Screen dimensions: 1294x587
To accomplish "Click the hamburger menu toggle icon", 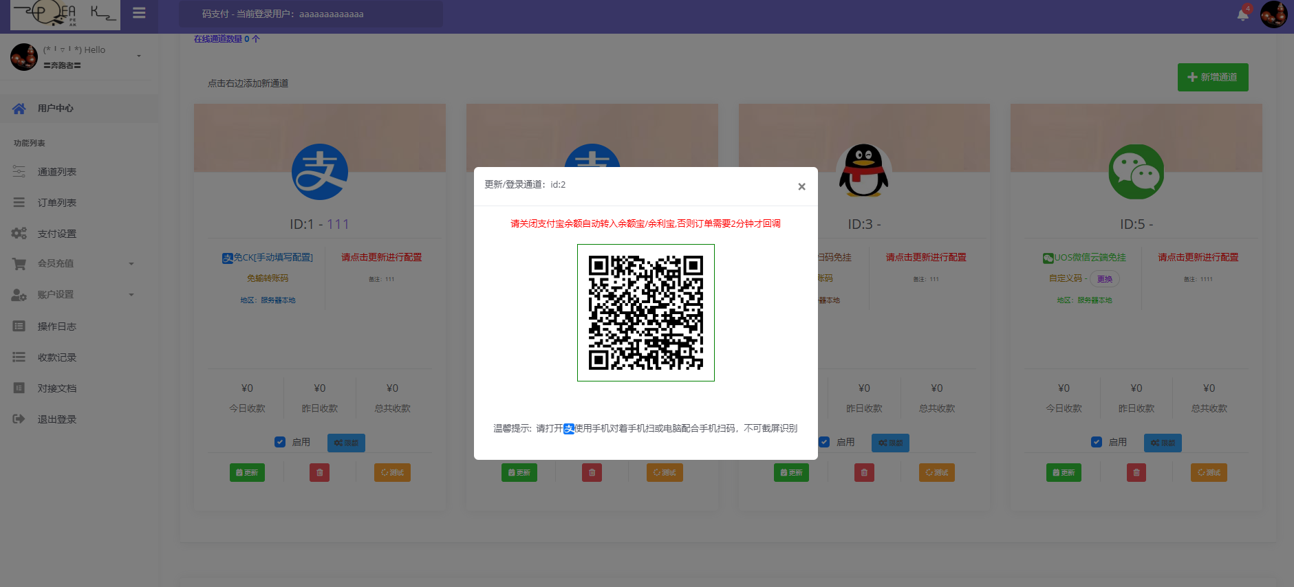I will (x=139, y=13).
